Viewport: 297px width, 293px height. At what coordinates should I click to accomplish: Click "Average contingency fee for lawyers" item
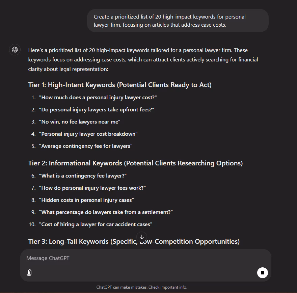pyautogui.click(x=86, y=146)
